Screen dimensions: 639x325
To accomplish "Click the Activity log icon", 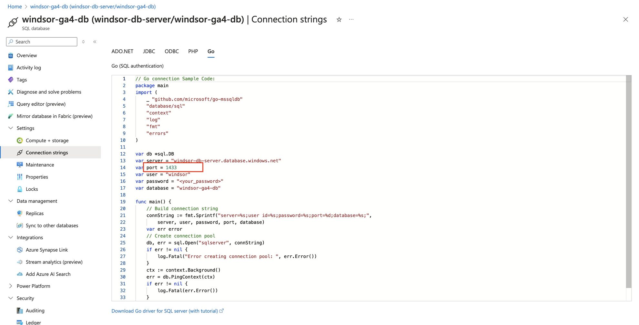I will pyautogui.click(x=11, y=68).
